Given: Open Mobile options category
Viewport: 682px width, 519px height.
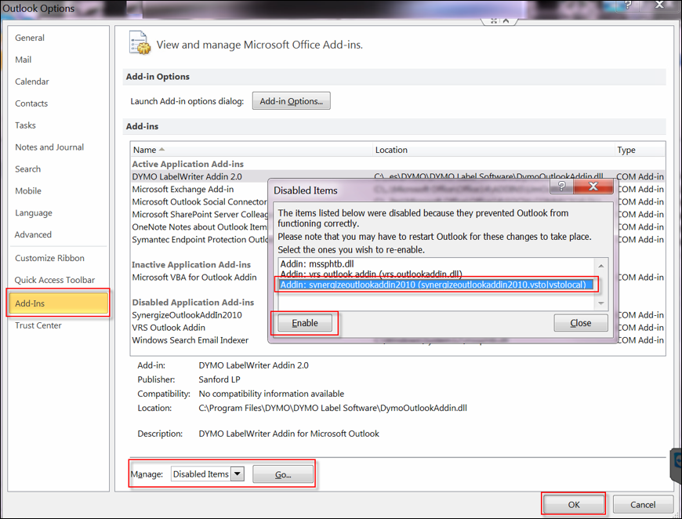Looking at the screenshot, I should [x=28, y=191].
